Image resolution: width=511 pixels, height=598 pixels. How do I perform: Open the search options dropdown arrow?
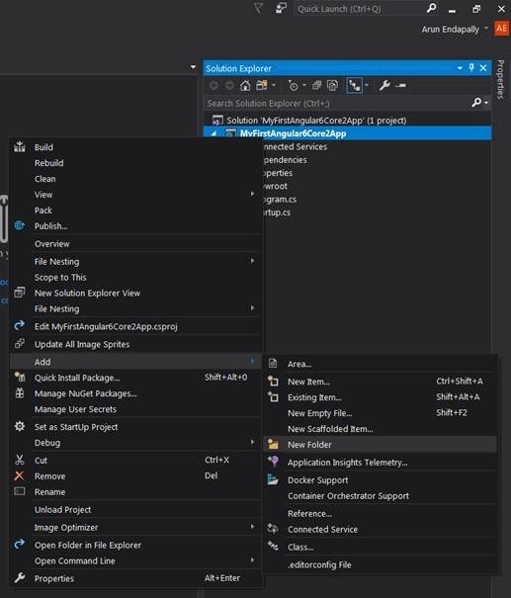(x=486, y=103)
